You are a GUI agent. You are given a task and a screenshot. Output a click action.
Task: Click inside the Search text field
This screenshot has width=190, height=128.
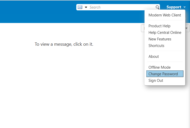pyautogui.click(x=121, y=7)
